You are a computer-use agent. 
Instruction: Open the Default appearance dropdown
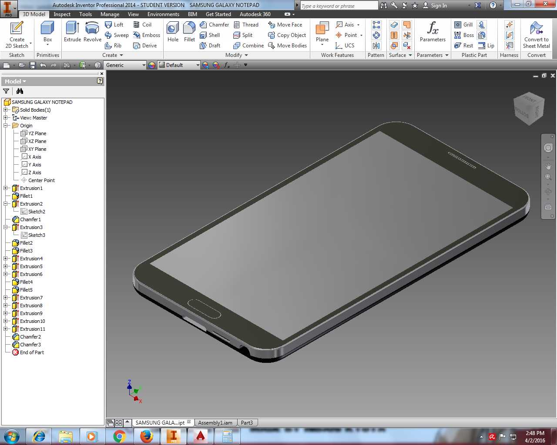(179, 65)
